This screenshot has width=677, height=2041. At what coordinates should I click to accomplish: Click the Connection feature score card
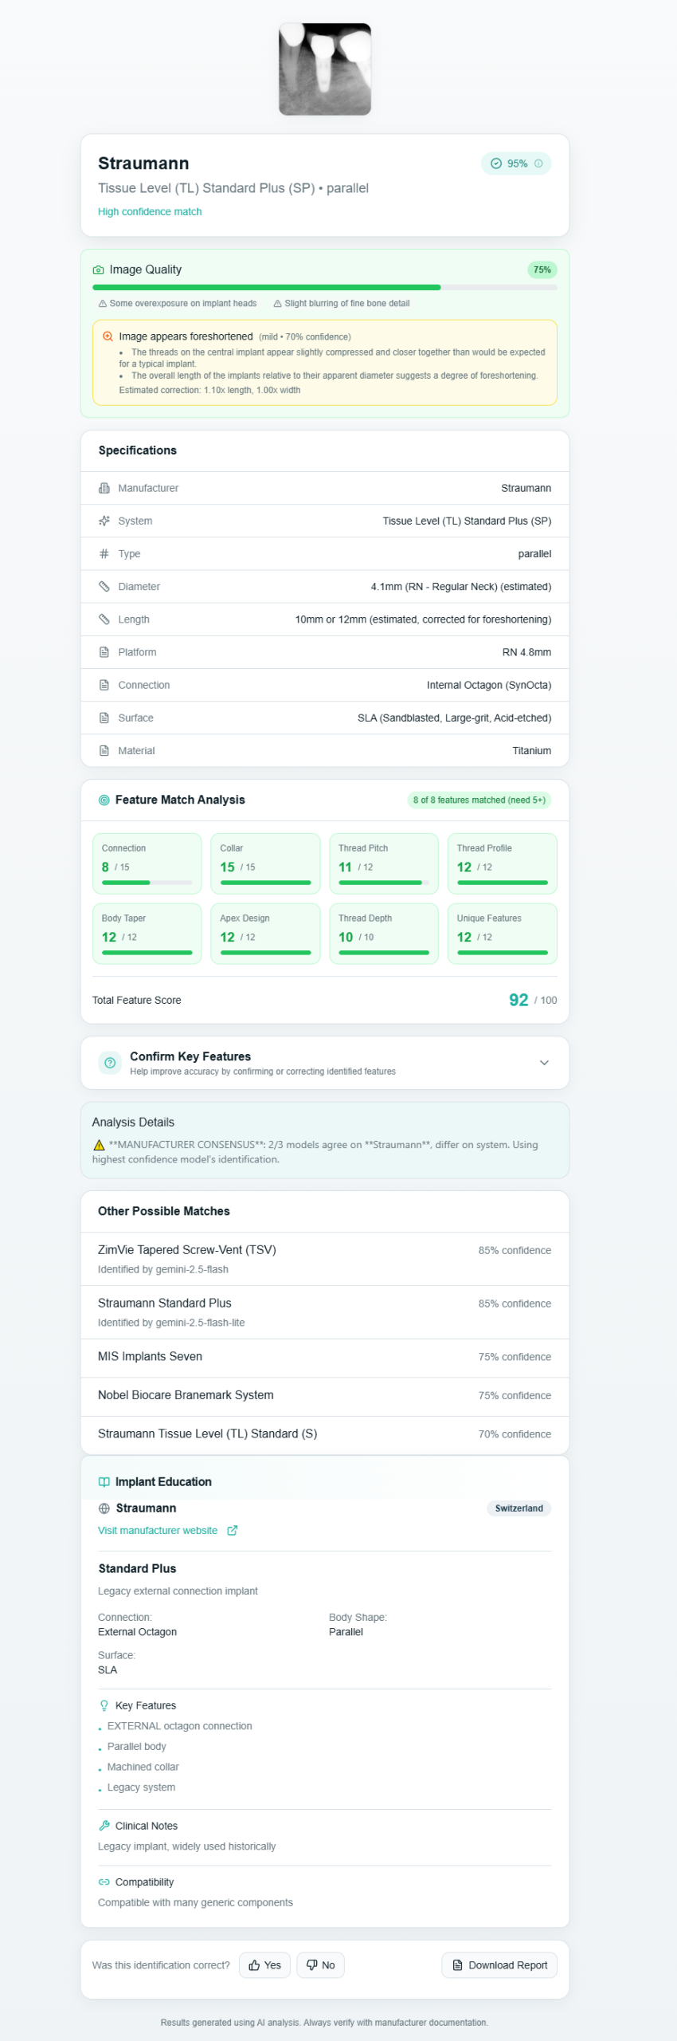(147, 863)
